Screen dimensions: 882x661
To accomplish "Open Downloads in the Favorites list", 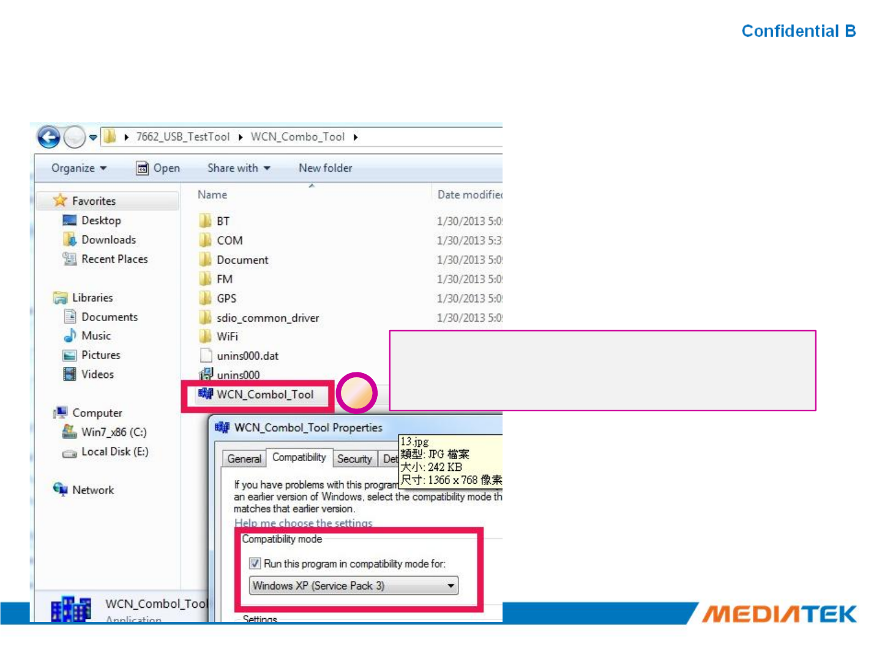I will point(99,240).
